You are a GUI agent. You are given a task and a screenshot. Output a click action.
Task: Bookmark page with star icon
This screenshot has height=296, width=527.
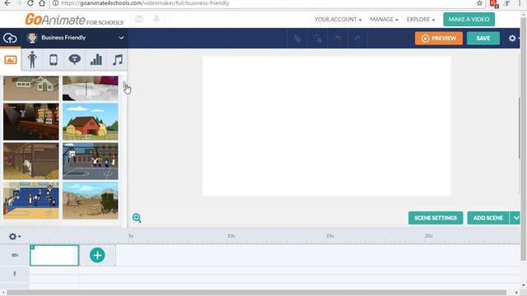pyautogui.click(x=479, y=3)
